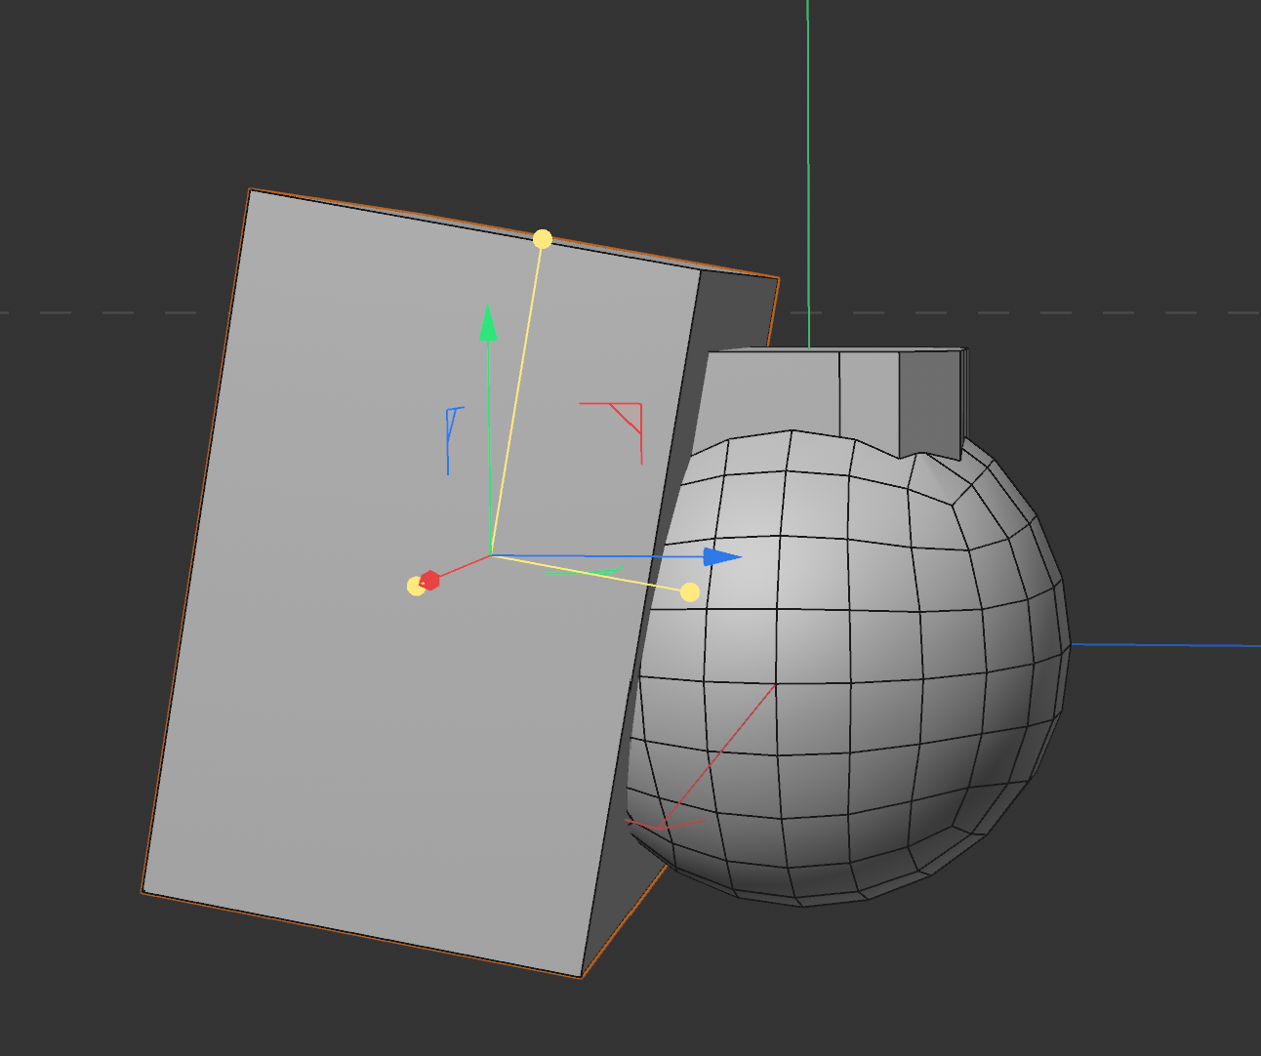The width and height of the screenshot is (1261, 1056).
Task: Select the blue Z-axis arrow of the gizmo
Action: click(722, 557)
